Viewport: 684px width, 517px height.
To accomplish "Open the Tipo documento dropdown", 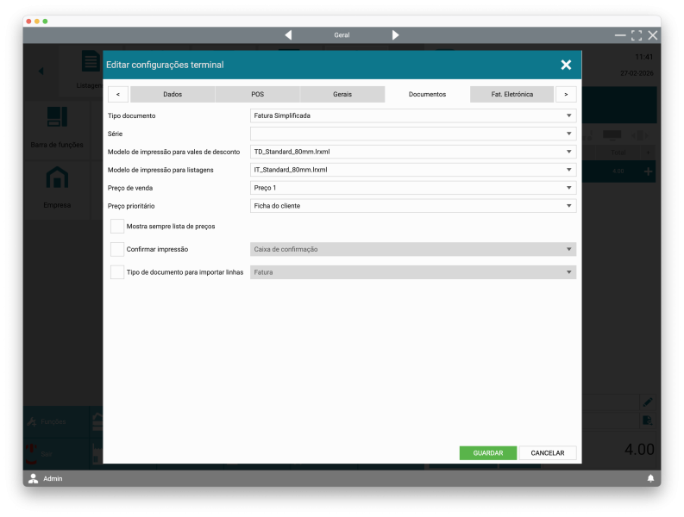I will tap(412, 115).
